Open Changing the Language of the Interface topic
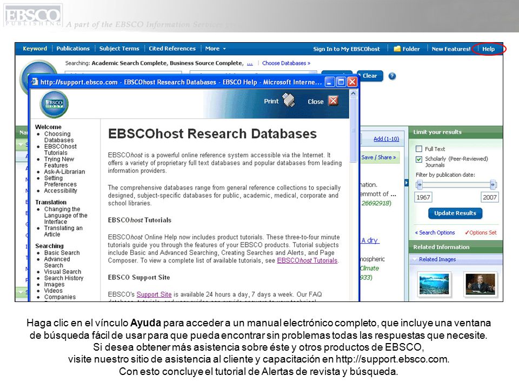The height and width of the screenshot is (389, 519). click(x=65, y=216)
